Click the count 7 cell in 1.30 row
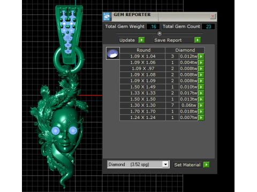 [172, 106]
